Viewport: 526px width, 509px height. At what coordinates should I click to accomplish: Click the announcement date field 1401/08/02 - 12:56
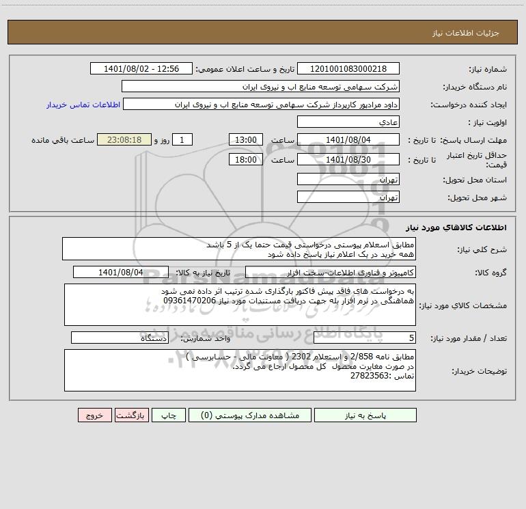coord(141,68)
